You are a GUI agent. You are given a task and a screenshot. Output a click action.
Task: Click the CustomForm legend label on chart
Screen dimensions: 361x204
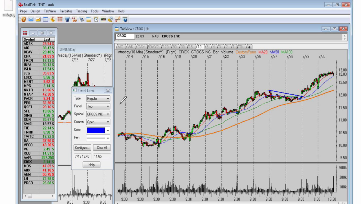[246, 52]
